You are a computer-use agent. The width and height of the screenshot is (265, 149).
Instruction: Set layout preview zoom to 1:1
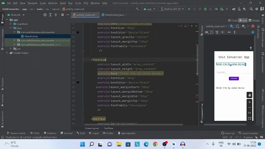pos(249,113)
